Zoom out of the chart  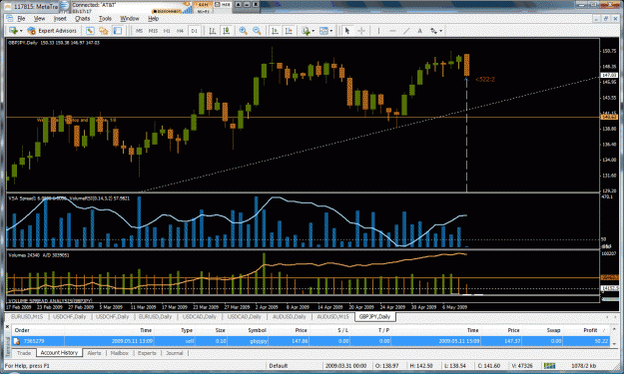pos(257,31)
